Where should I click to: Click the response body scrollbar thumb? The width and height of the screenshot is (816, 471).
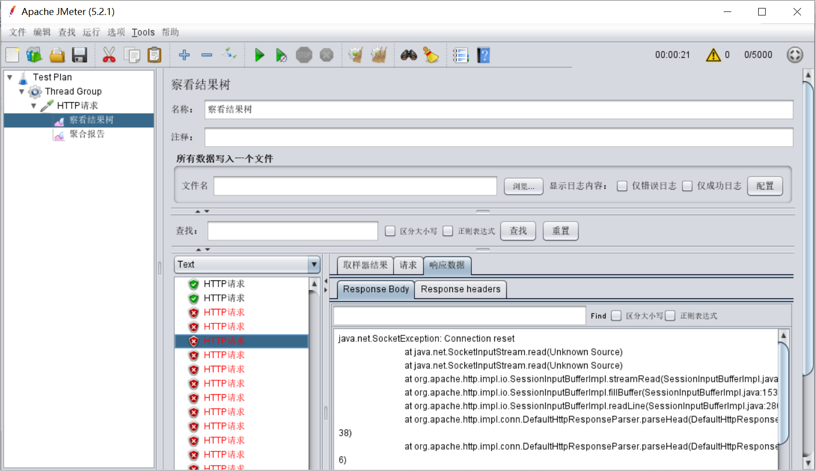(x=784, y=393)
